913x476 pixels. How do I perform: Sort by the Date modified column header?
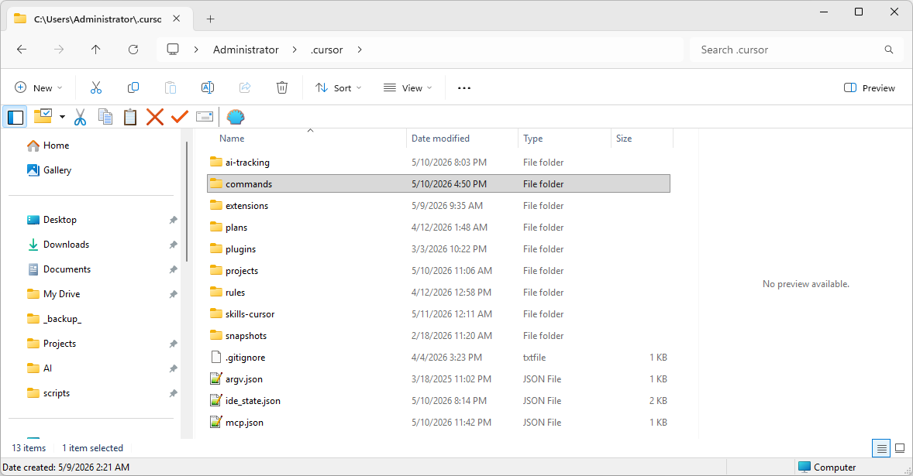(440, 139)
